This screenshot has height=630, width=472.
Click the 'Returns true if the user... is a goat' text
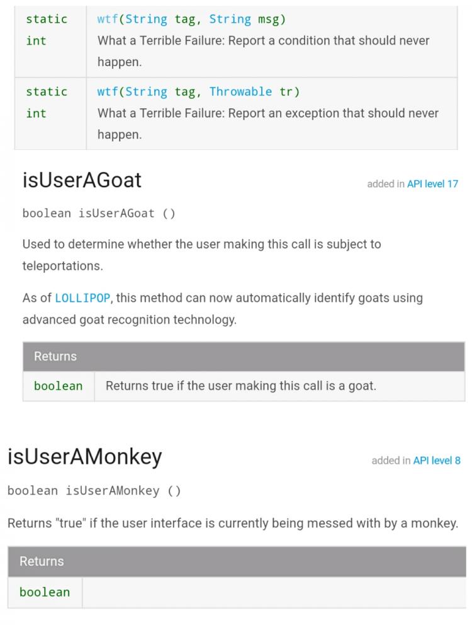[x=241, y=386]
